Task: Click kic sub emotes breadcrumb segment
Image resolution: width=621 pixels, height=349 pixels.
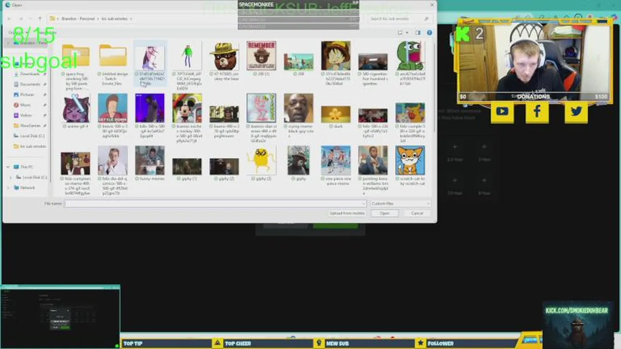Action: (115, 18)
